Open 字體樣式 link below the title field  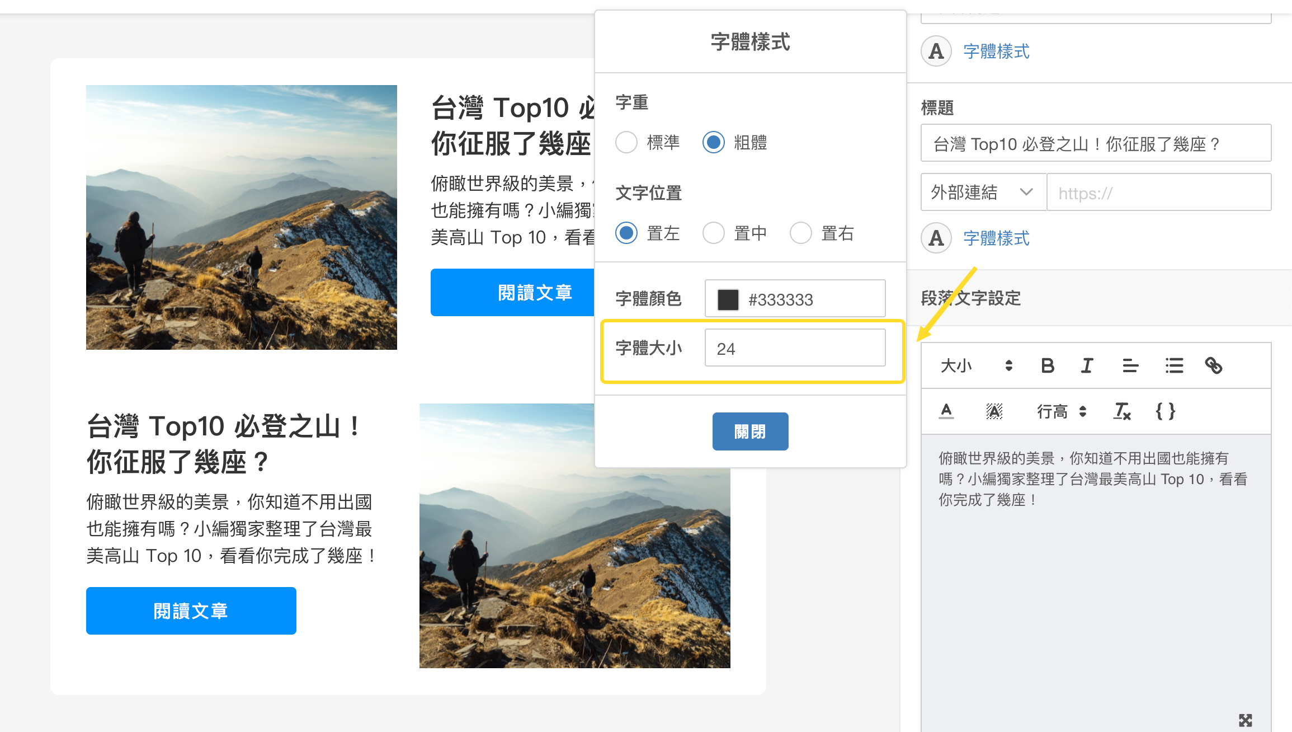click(996, 238)
